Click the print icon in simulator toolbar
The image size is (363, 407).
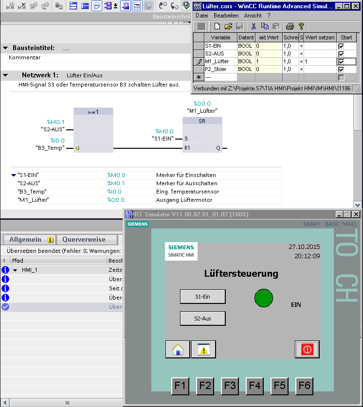click(290, 26)
